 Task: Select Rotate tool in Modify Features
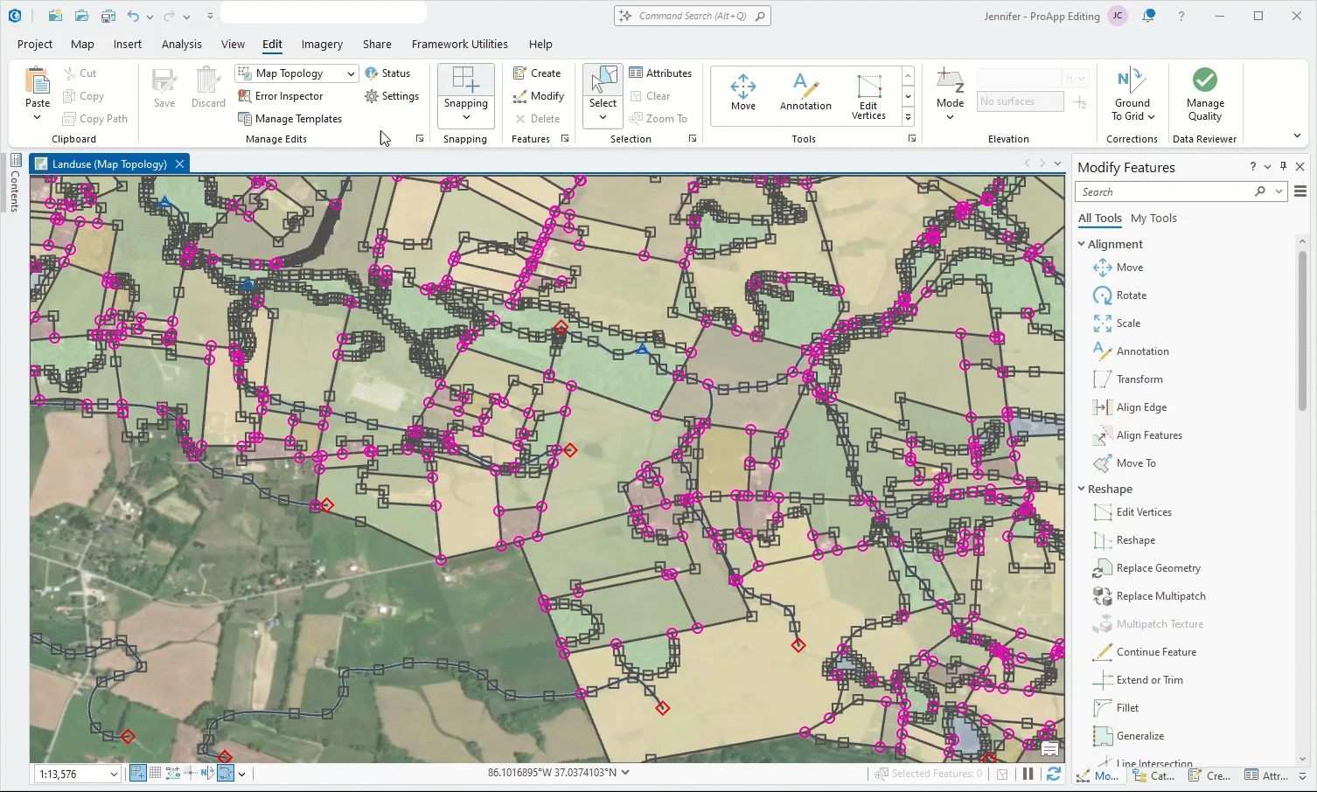(x=1120, y=295)
